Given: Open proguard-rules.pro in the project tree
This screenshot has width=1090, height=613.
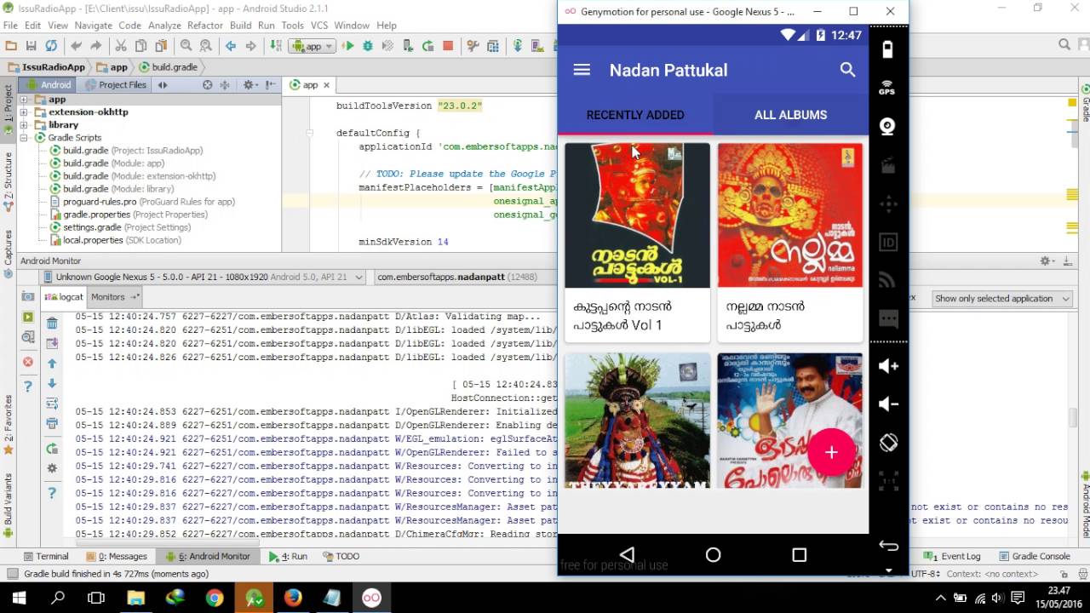Looking at the screenshot, I should coord(143,202).
